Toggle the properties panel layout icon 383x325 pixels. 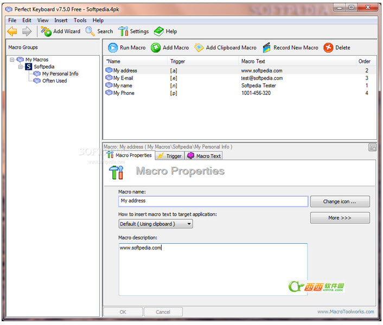(372, 147)
